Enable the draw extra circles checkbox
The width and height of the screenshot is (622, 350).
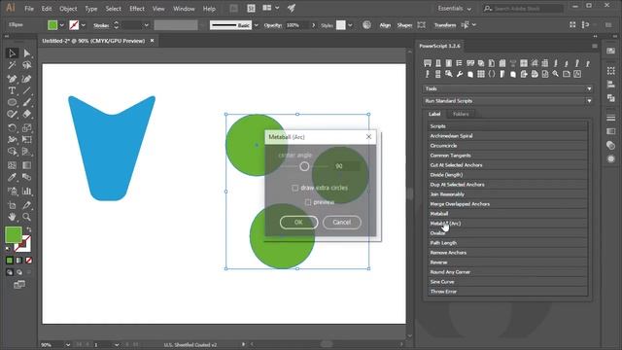[x=295, y=188]
